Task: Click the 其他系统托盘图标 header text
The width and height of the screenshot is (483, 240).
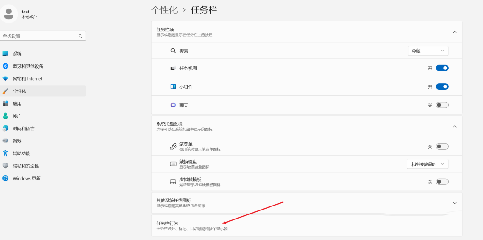Action: tap(174, 201)
